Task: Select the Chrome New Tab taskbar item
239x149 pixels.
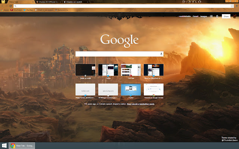Action: [22, 146]
